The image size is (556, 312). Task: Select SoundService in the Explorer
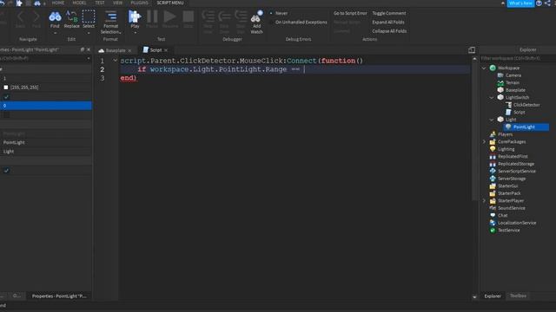click(512, 208)
